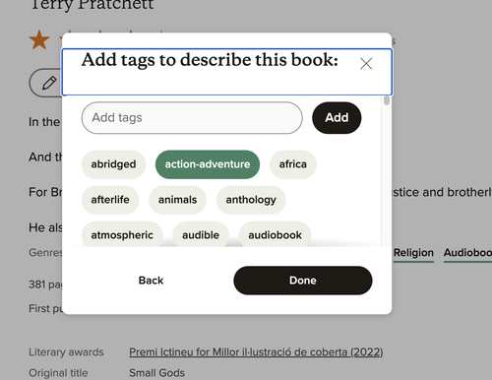Toggle the africa tag
Screen dimensions: 492x380
[293, 164]
